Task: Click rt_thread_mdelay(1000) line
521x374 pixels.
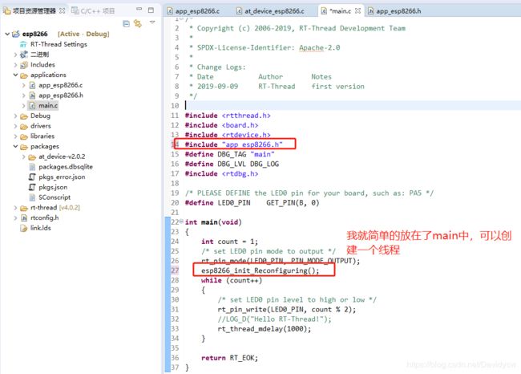Action: [x=265, y=329]
